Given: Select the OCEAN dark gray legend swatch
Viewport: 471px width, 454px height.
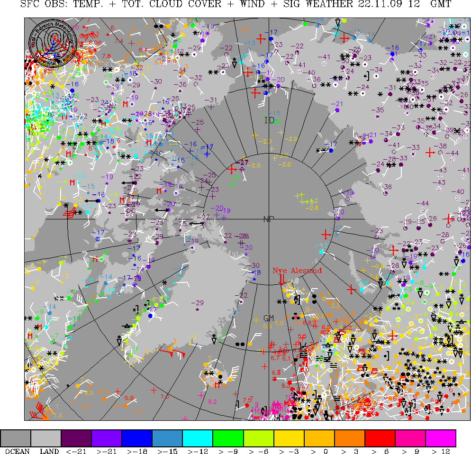Looking at the screenshot, I should pos(16,438).
